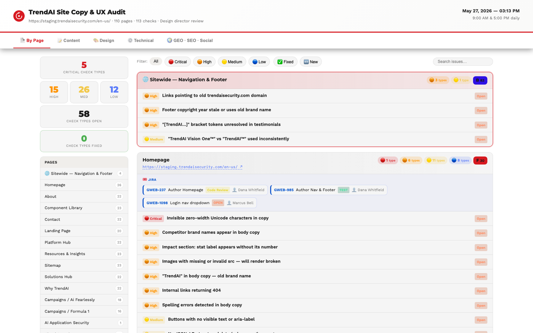
Task: Click the 0 Check Types Fixed stat card
Action: pyautogui.click(x=84, y=141)
